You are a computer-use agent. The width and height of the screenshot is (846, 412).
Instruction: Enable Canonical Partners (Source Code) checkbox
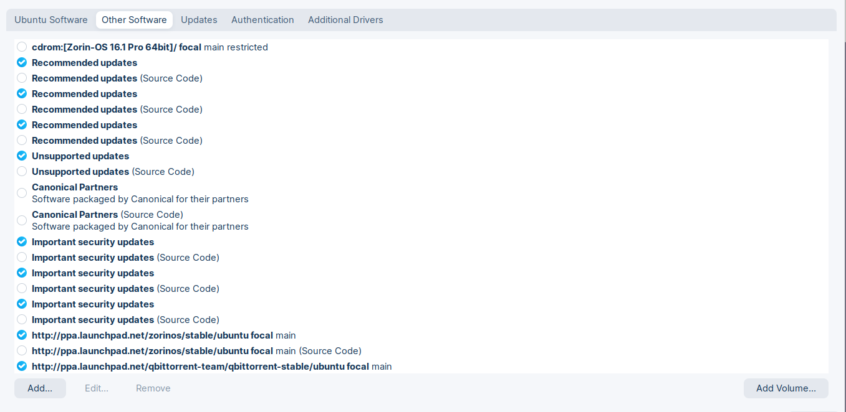point(22,220)
